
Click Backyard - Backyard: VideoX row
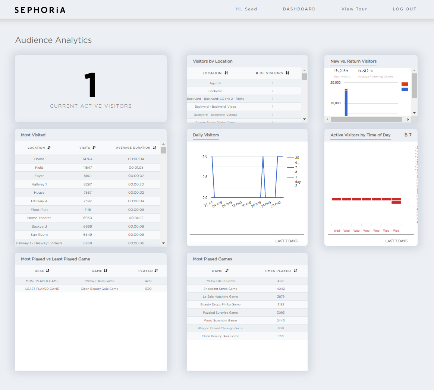point(244,115)
